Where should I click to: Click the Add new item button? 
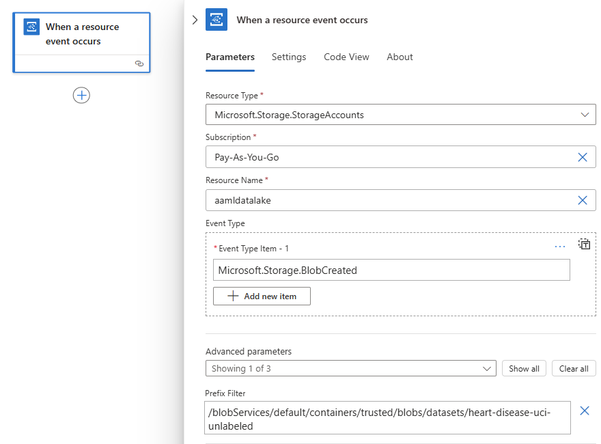pos(262,296)
